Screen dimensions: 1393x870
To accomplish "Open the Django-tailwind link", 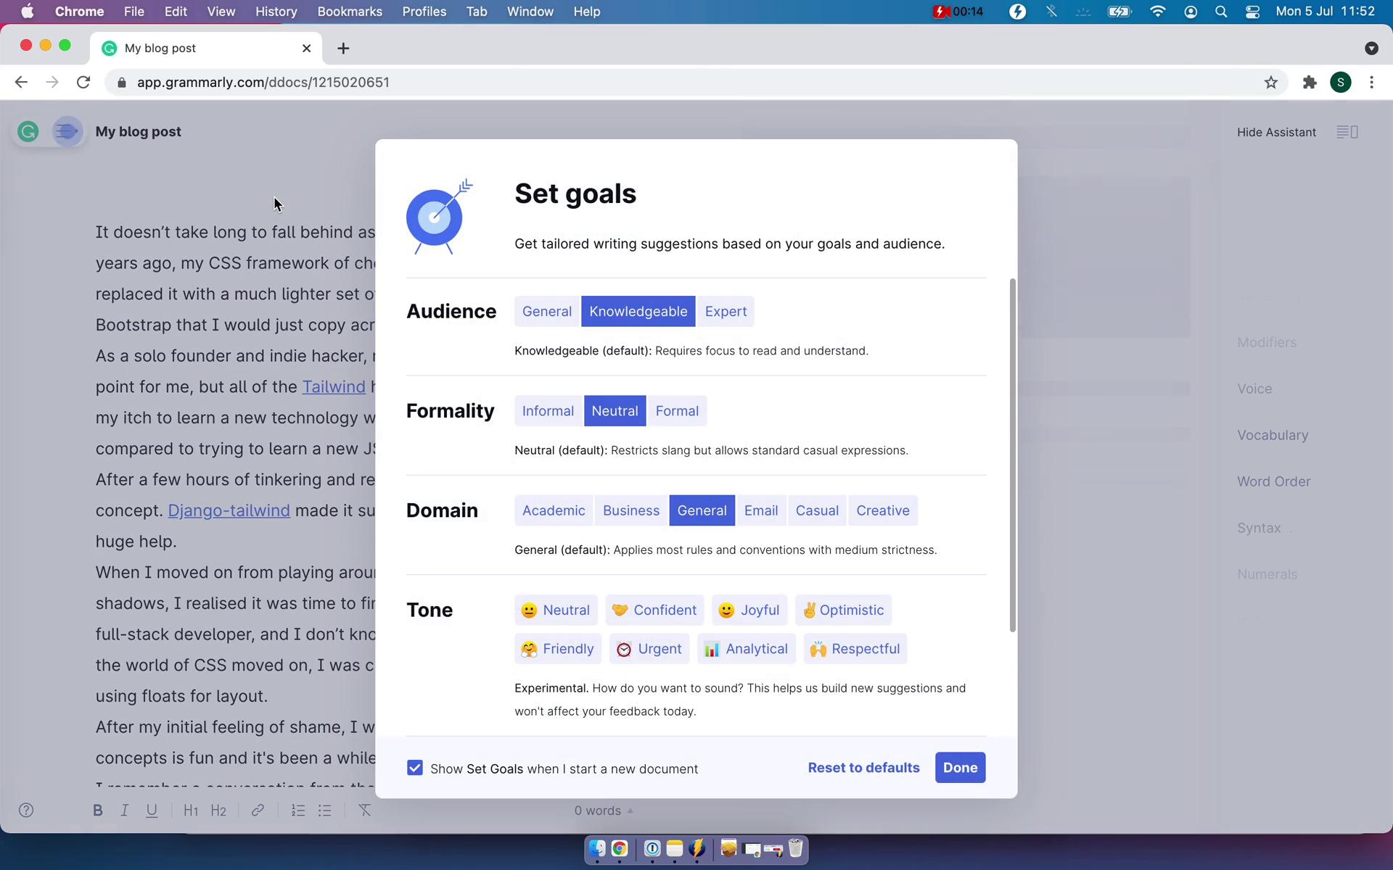I will click(x=229, y=510).
